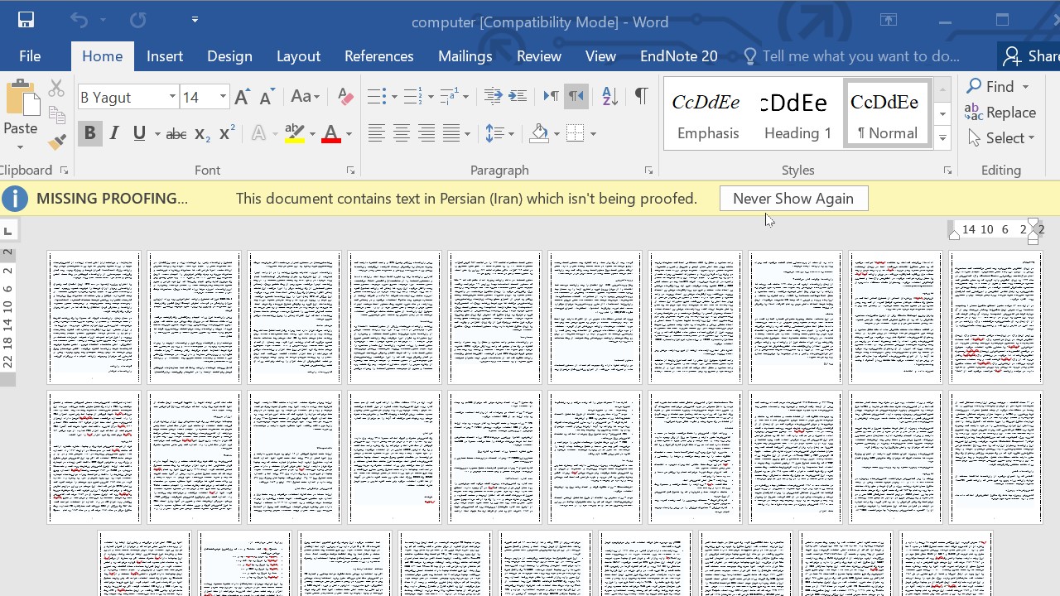The height and width of the screenshot is (596, 1060).
Task: Apply paragraph shading paint bucket
Action: [539, 133]
